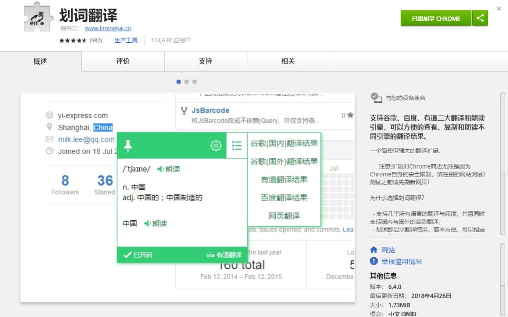Switch to the 评价 tab

(123, 61)
